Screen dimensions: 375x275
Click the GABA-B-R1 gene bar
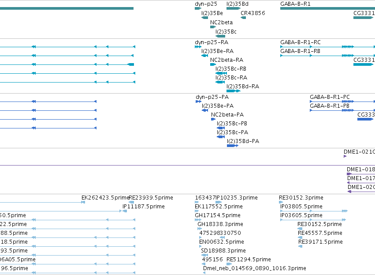point(328,9)
